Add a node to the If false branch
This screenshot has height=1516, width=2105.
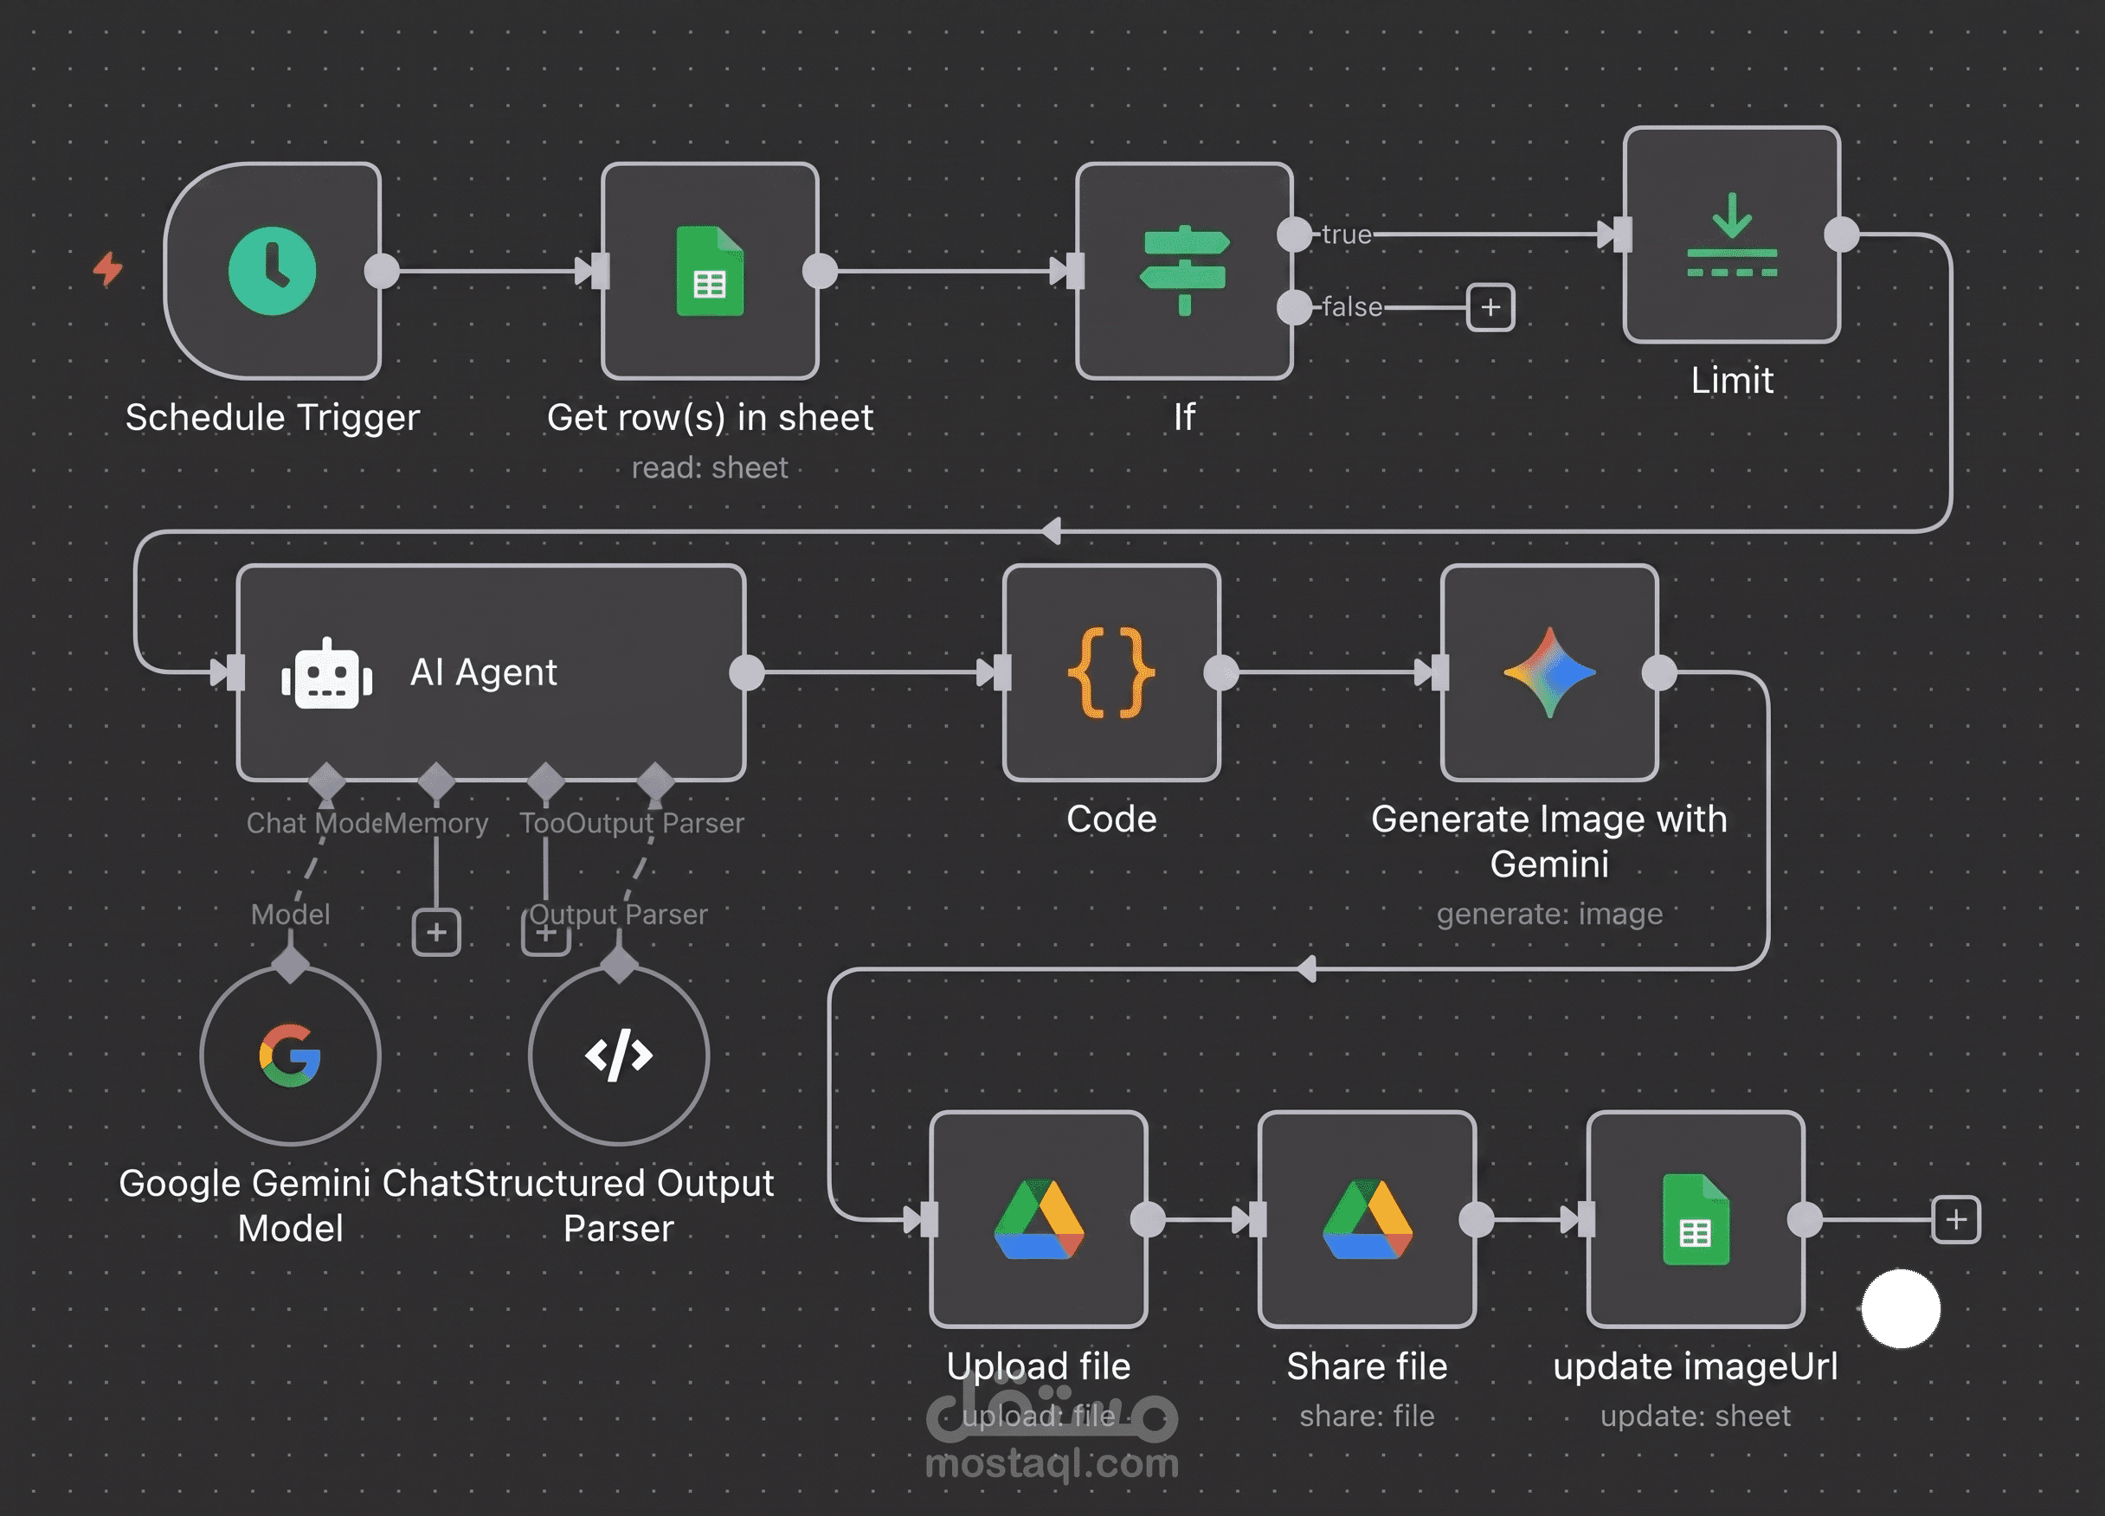[1490, 307]
